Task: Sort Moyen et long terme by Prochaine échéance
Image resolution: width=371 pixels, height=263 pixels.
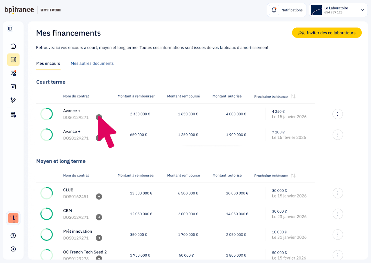Action: point(293,176)
